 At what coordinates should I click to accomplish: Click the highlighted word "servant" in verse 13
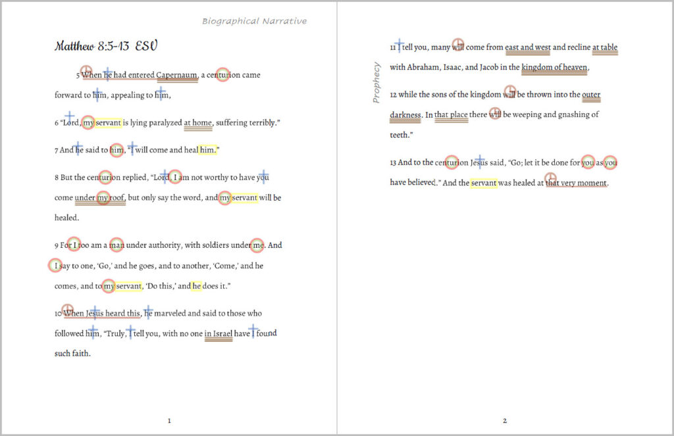483,183
